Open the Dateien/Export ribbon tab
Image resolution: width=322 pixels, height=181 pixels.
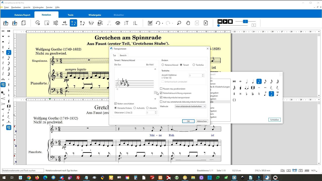click(x=22, y=15)
